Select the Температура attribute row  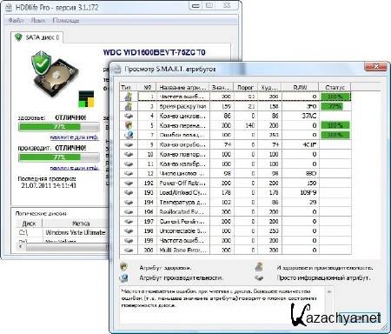tap(235, 202)
